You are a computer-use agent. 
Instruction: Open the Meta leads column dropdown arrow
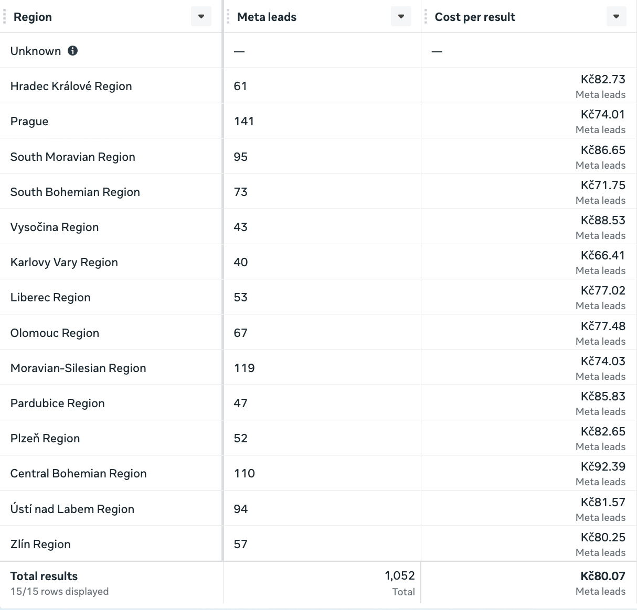point(401,17)
